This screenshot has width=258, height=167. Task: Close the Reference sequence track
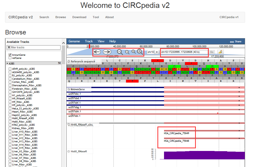coord(69,61)
